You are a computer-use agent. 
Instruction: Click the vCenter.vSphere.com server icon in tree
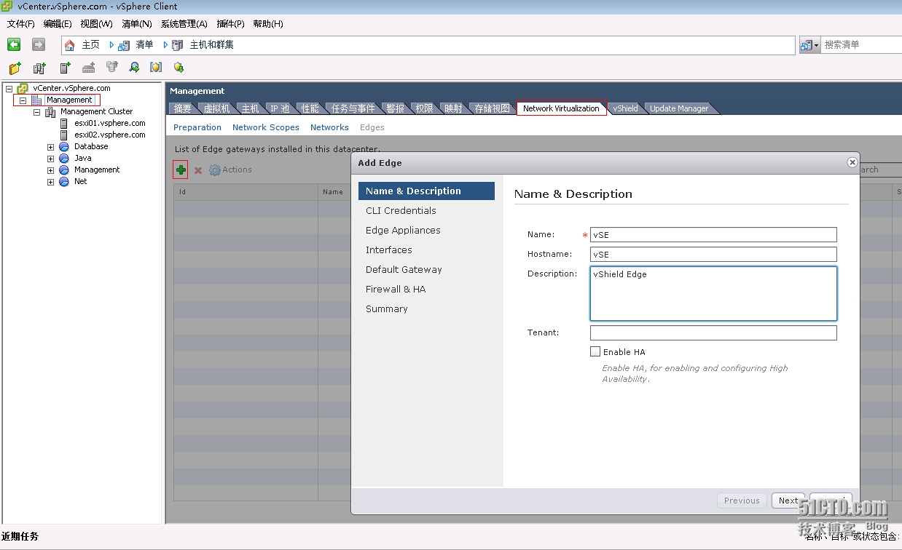[x=23, y=88]
